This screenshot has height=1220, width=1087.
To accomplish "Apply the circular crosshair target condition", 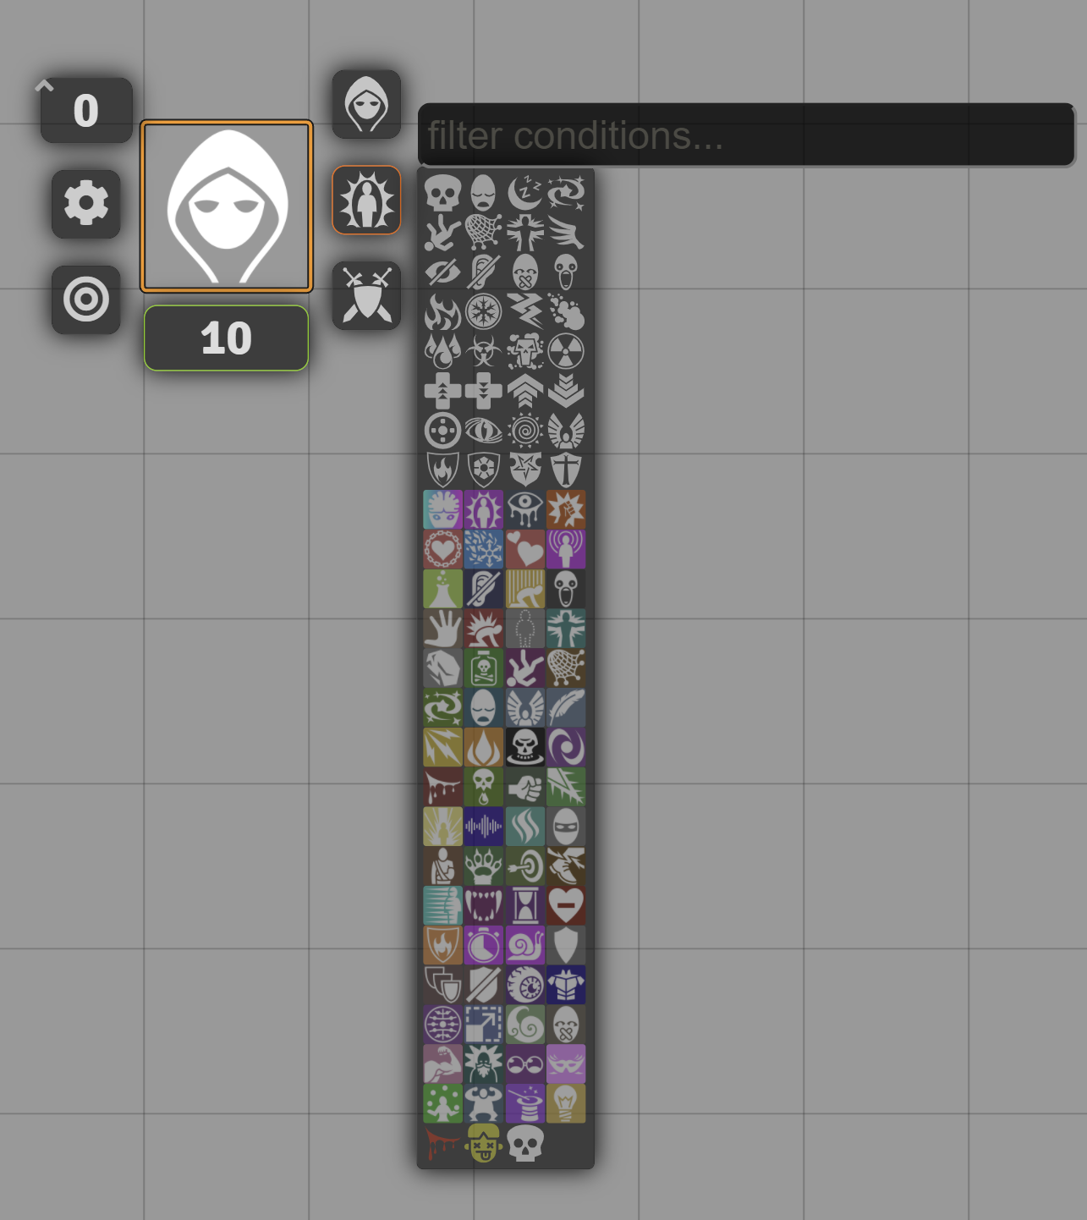I will (442, 431).
